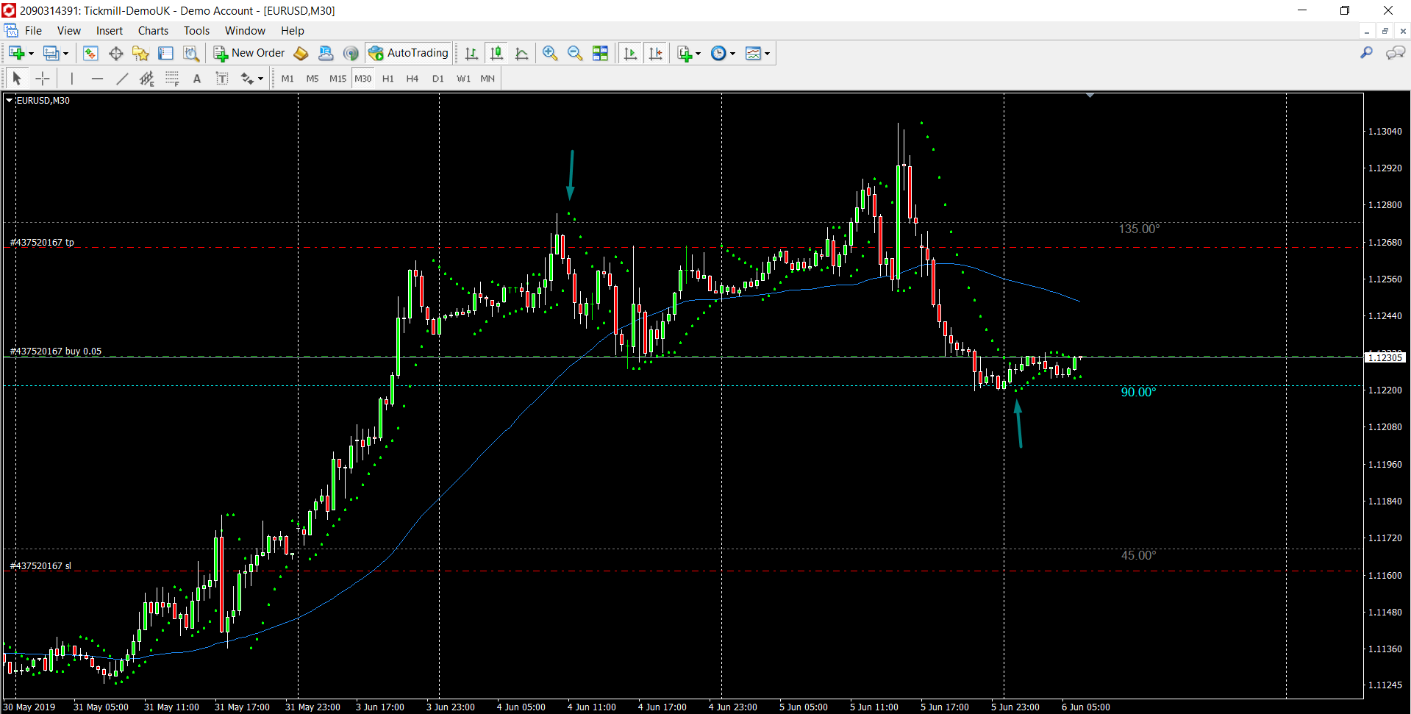Screen dimensions: 1411x714
Task: Zoom out on the chart
Action: pyautogui.click(x=575, y=53)
